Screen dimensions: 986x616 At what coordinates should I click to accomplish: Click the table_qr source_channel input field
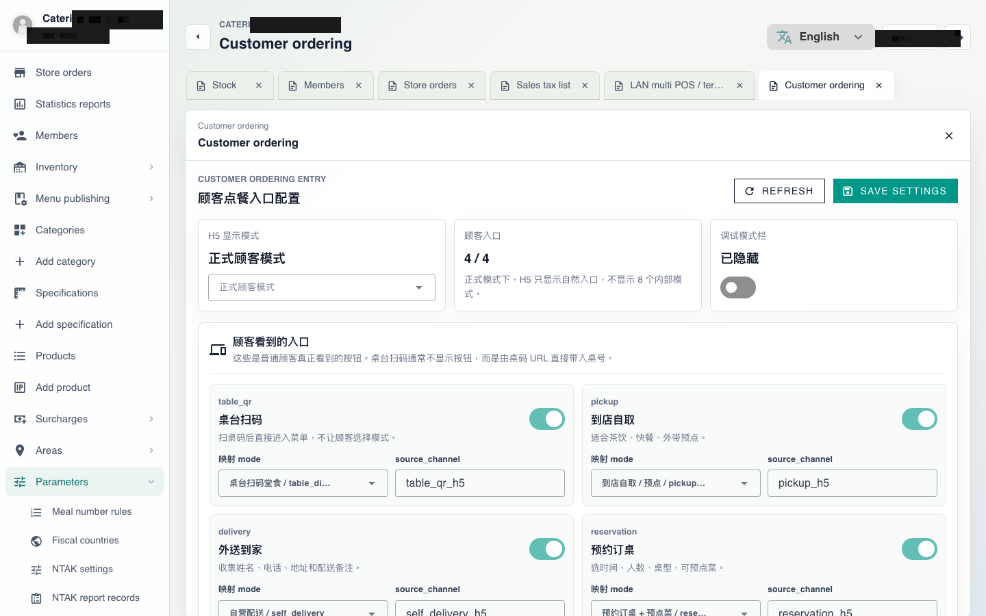(480, 483)
